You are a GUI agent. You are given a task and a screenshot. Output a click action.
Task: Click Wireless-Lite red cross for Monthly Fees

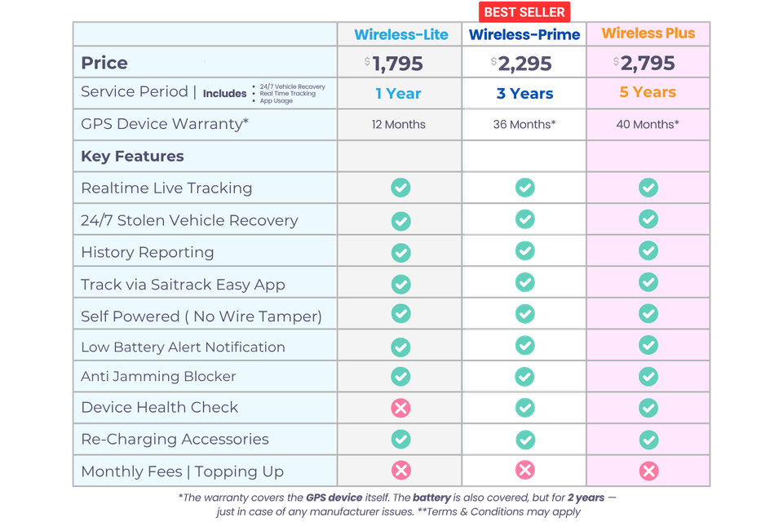[400, 470]
